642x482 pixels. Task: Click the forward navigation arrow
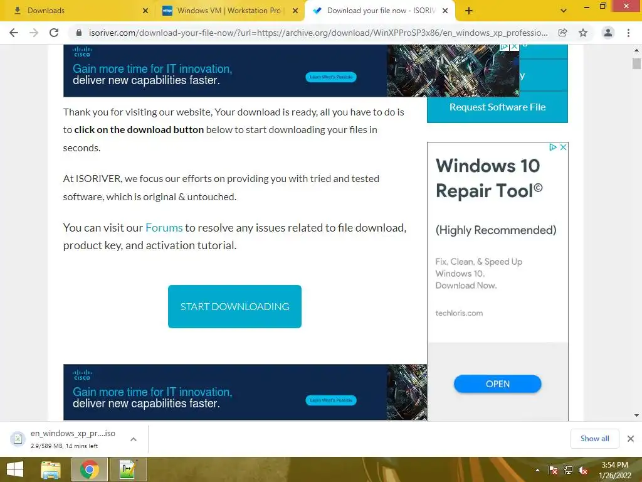34,33
